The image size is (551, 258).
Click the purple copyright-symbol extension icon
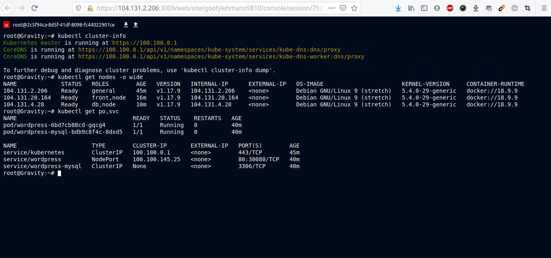coord(515,8)
